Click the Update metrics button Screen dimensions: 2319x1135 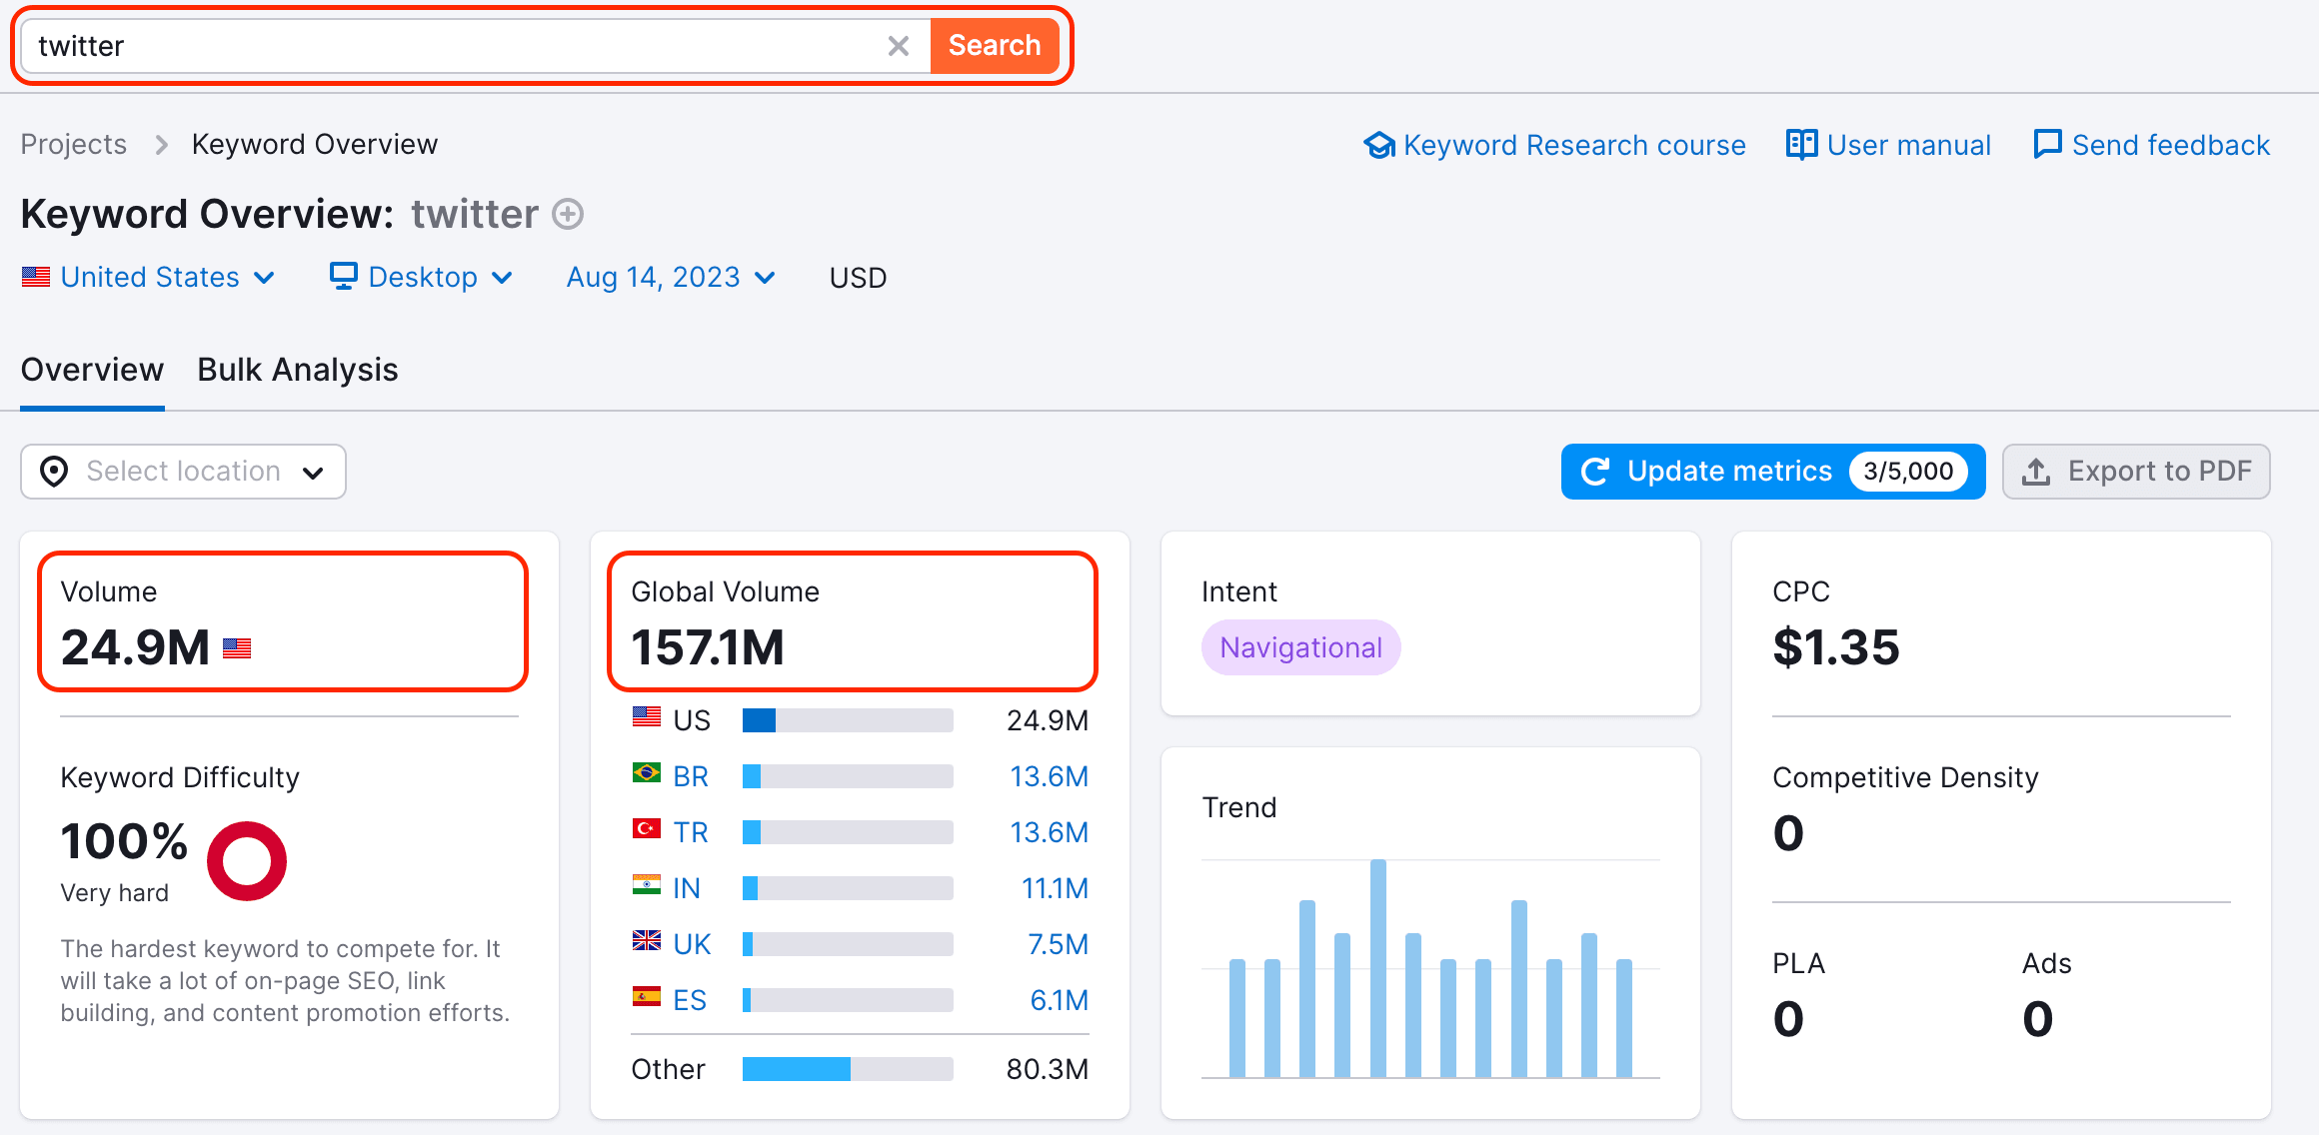click(1773, 472)
